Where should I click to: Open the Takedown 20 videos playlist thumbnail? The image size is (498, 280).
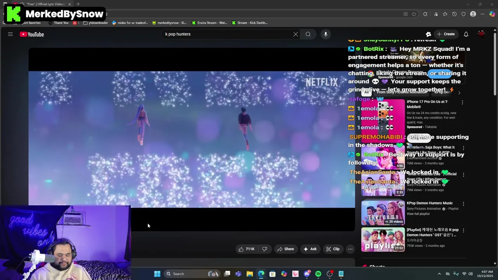383,213
